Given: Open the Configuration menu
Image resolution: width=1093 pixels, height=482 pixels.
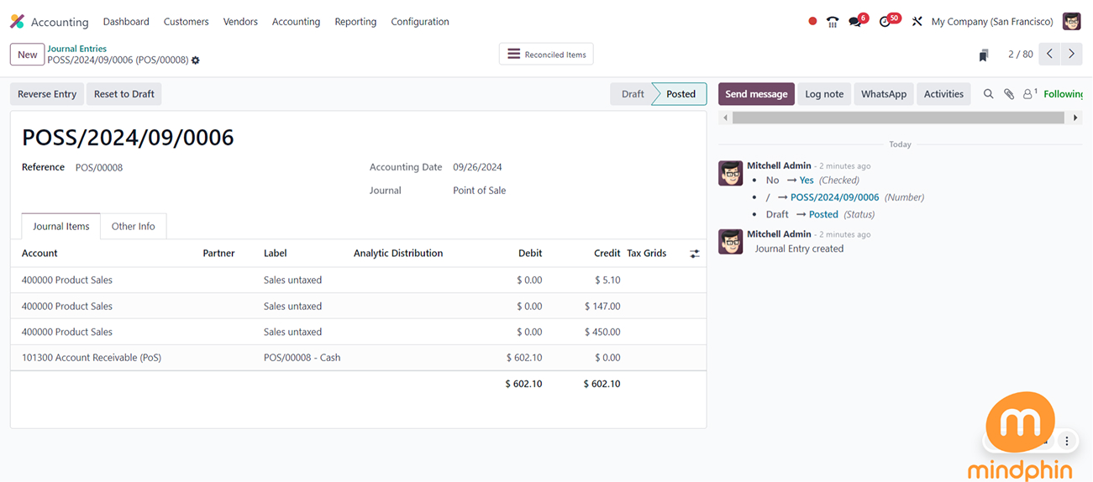Looking at the screenshot, I should point(419,22).
